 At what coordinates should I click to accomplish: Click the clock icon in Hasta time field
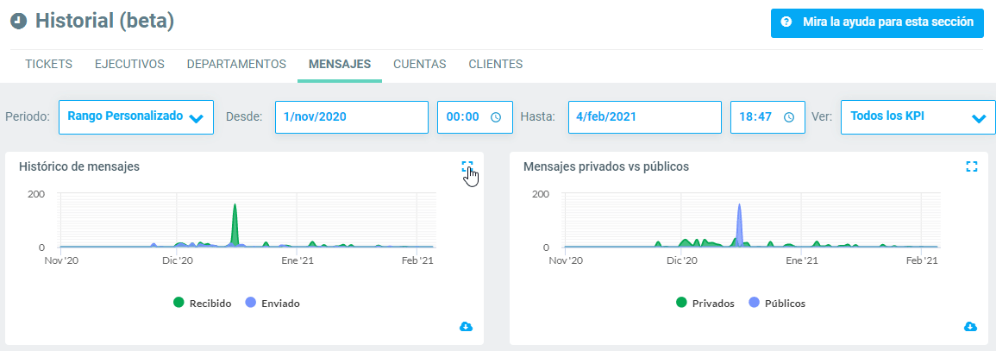pos(789,117)
